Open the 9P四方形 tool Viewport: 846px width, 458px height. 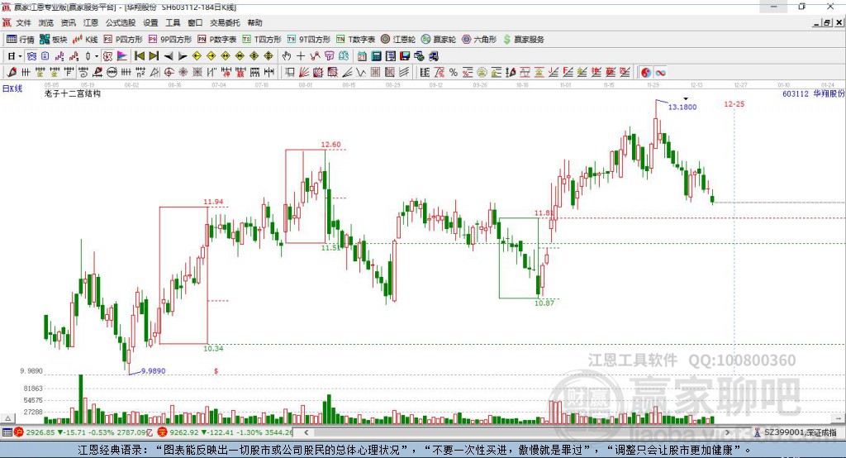coord(170,40)
